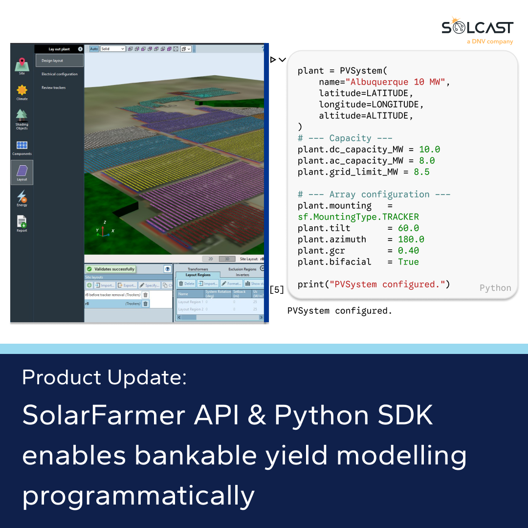
Task: Click scrollbar left arrow in regions table
Action: (179, 318)
